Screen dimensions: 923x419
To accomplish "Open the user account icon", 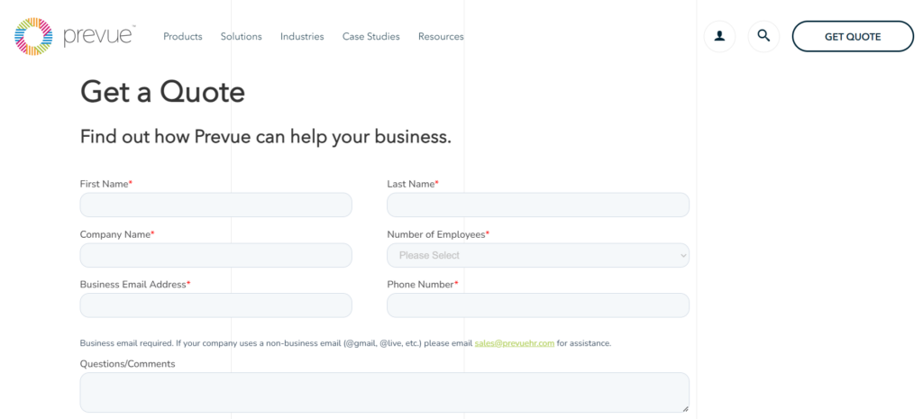I will 719,36.
